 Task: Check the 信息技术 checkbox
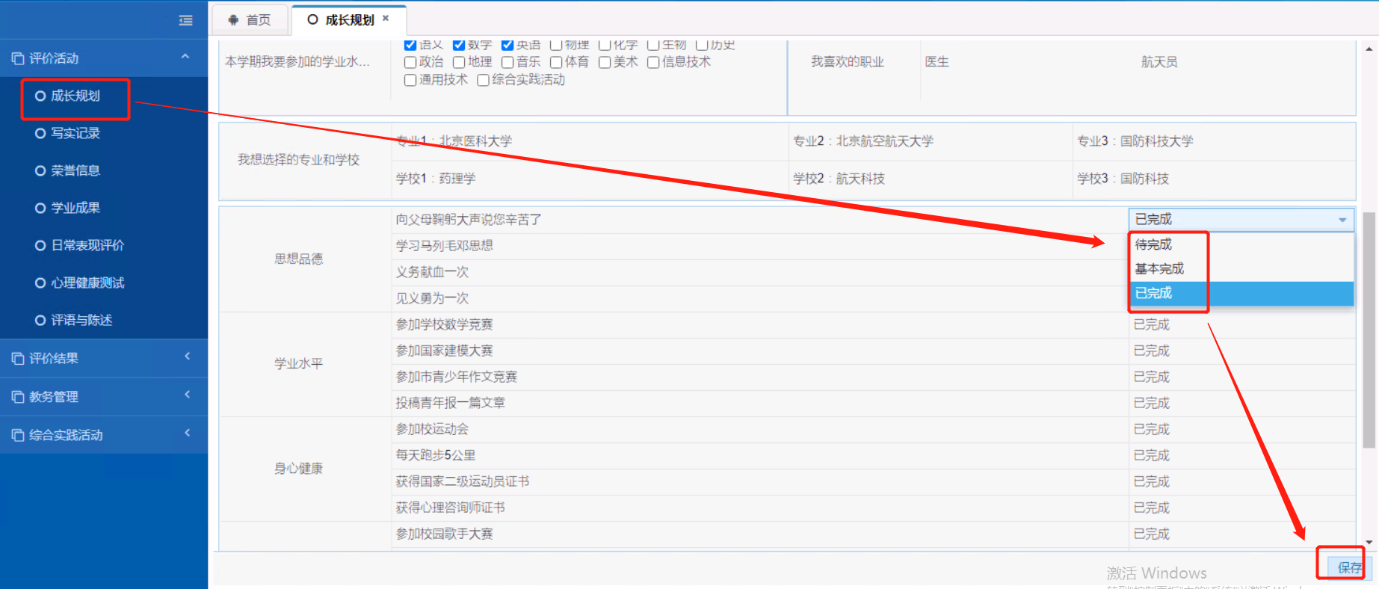pyautogui.click(x=653, y=62)
